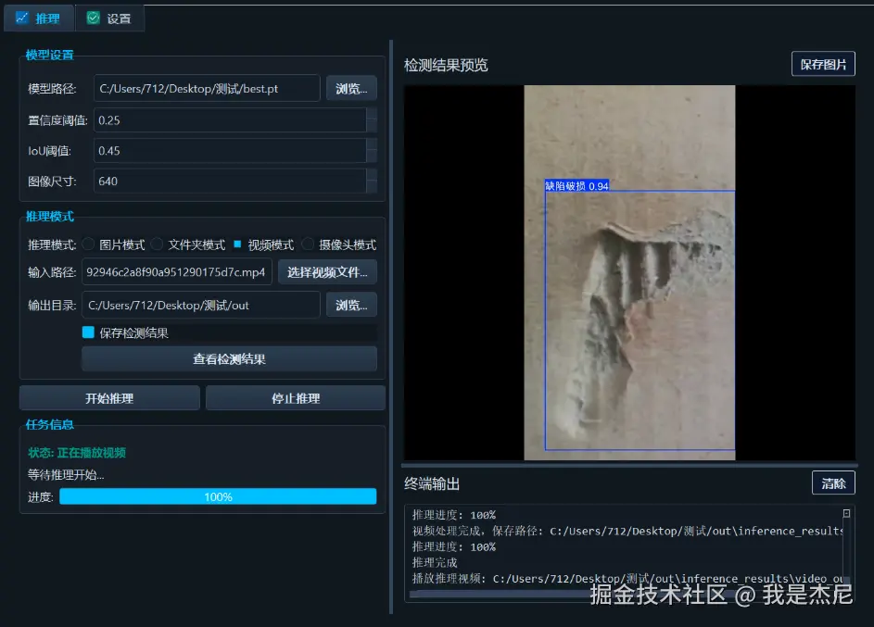The width and height of the screenshot is (874, 627).
Task: Click 清除 to clear terminal output
Action: click(833, 483)
